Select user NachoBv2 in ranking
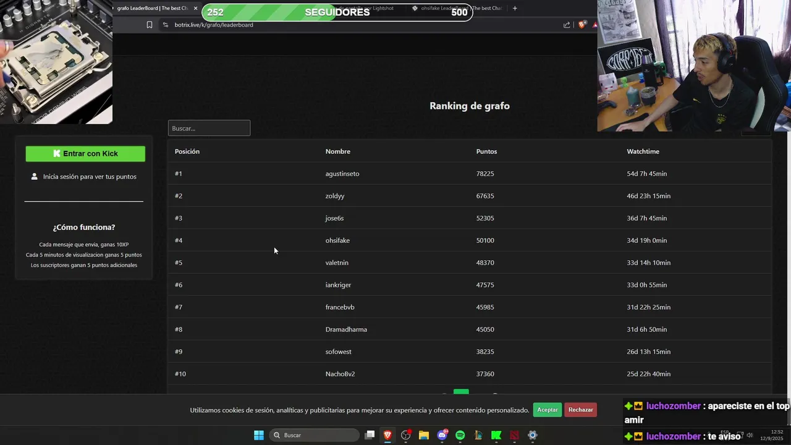Image resolution: width=791 pixels, height=445 pixels. pyautogui.click(x=340, y=374)
